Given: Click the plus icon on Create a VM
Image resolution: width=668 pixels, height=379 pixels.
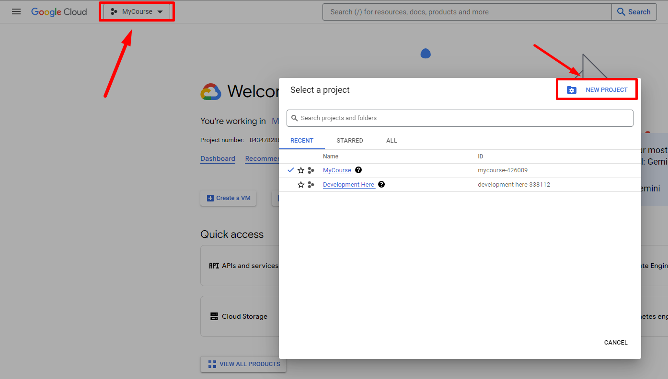Looking at the screenshot, I should point(210,198).
